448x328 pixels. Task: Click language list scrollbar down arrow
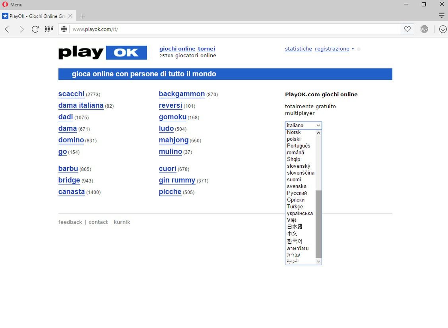318,261
